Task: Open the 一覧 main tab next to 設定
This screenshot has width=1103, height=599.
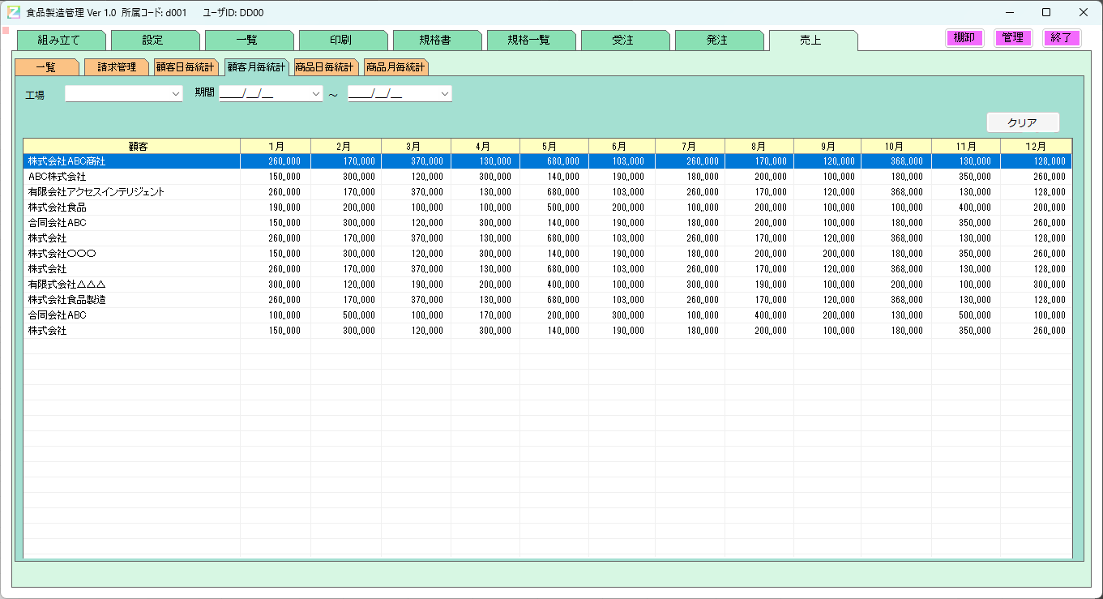Action: tap(248, 40)
